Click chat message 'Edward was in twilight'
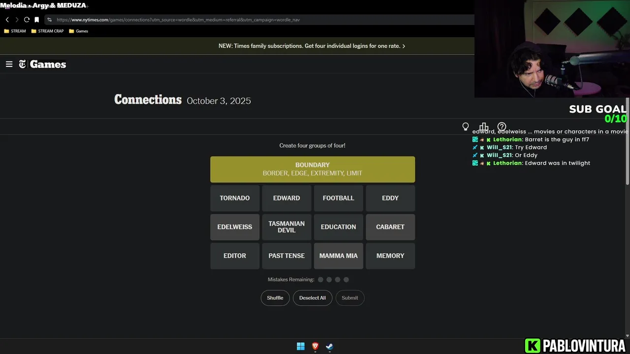Screen dimensions: 630x354 [x=558, y=163]
